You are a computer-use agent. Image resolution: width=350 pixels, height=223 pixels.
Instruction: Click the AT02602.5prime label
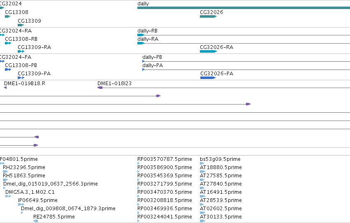point(221,209)
